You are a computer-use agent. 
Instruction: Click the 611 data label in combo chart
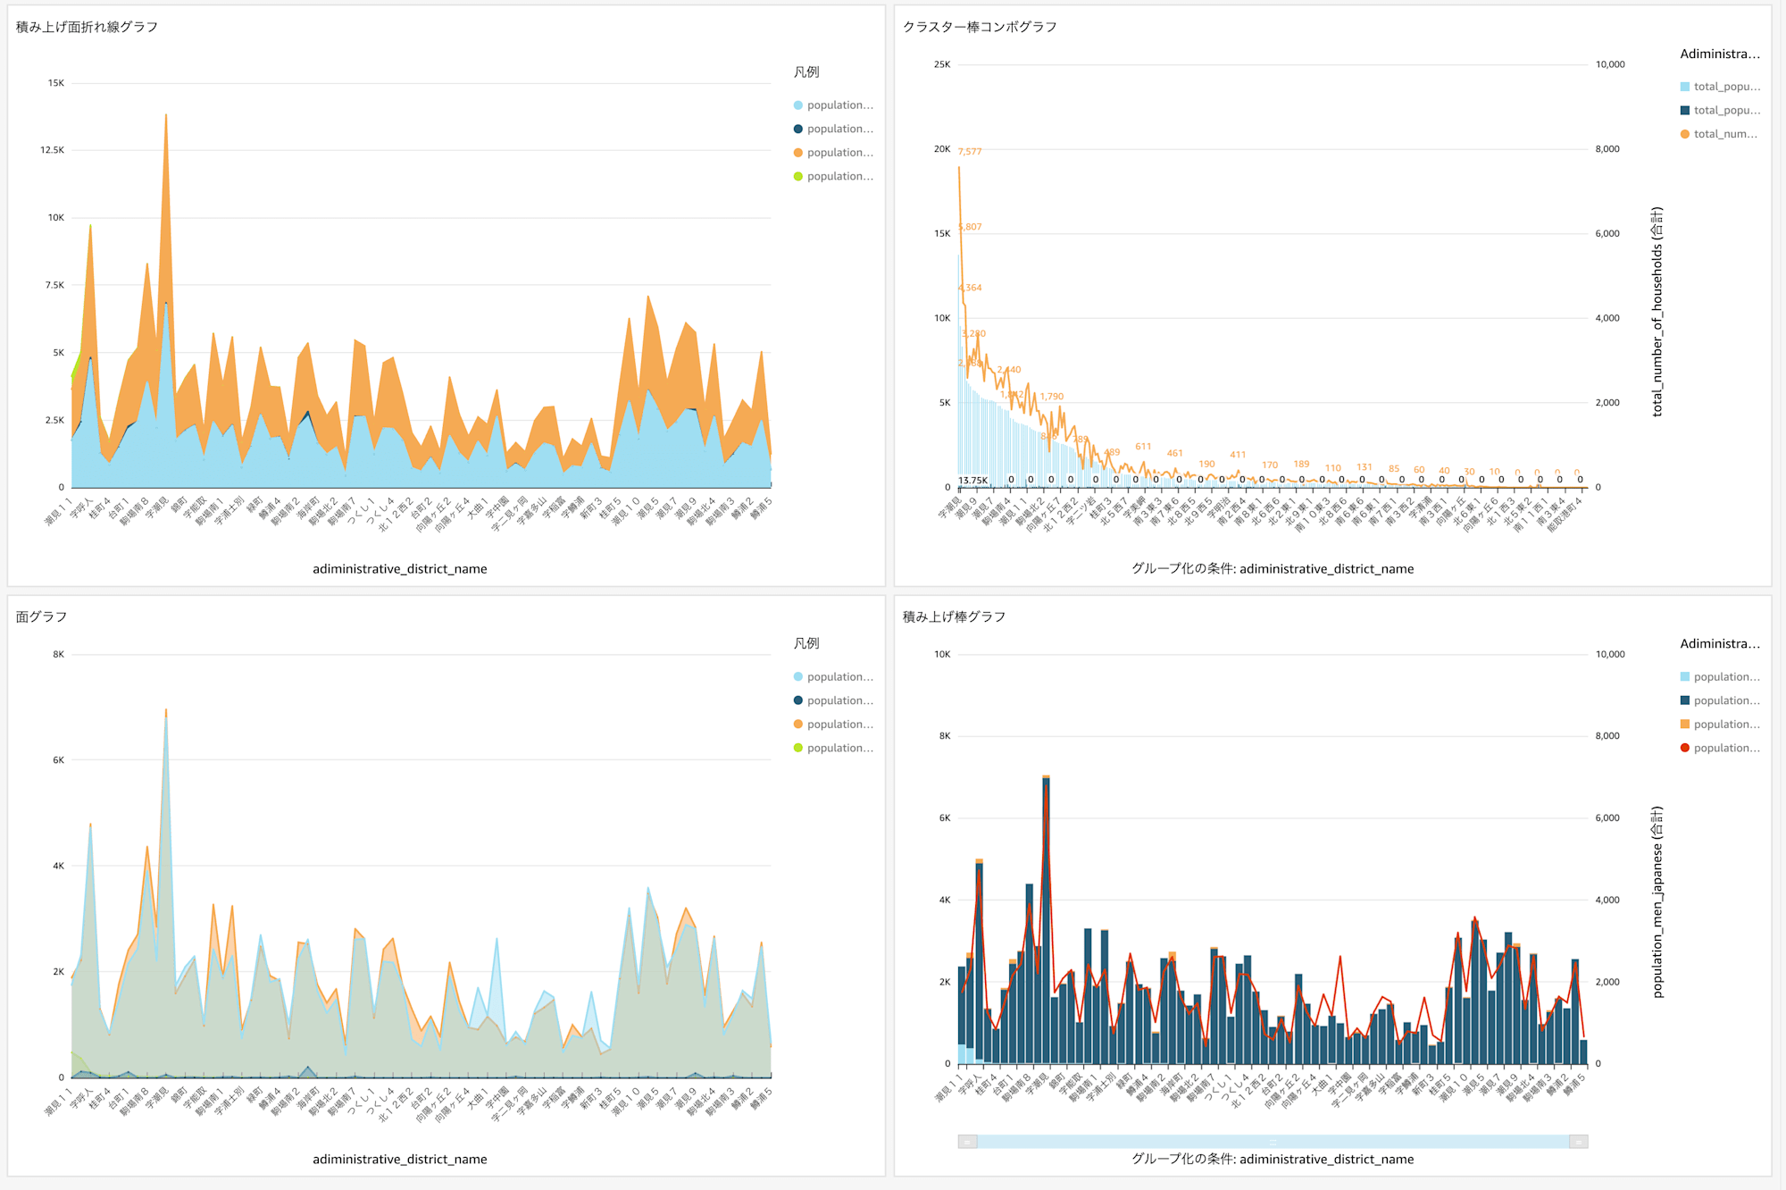[x=1143, y=447]
